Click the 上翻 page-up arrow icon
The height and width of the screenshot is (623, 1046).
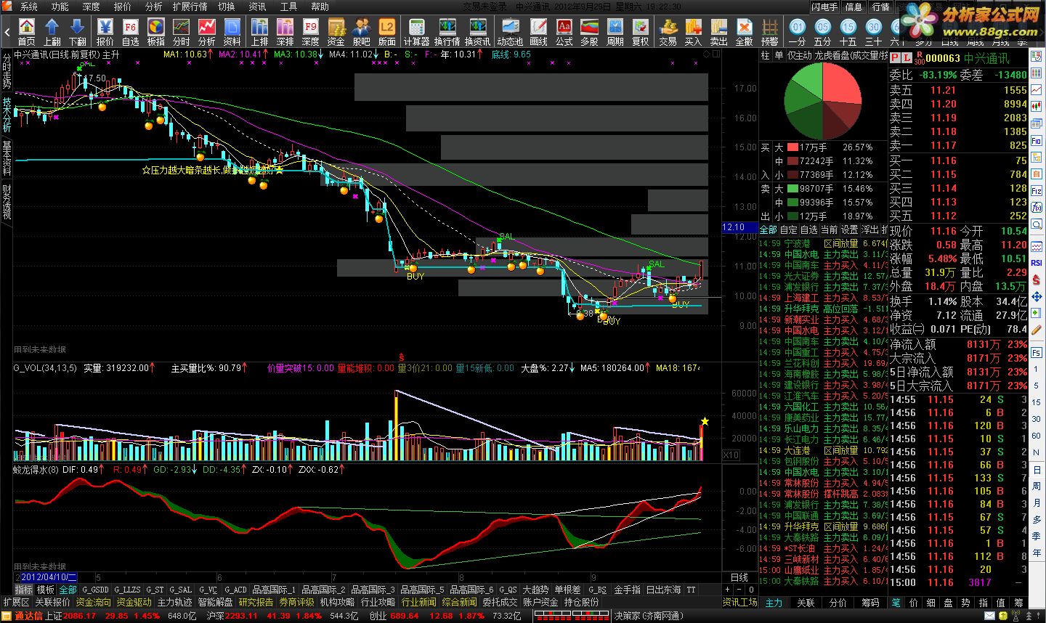[x=52, y=32]
